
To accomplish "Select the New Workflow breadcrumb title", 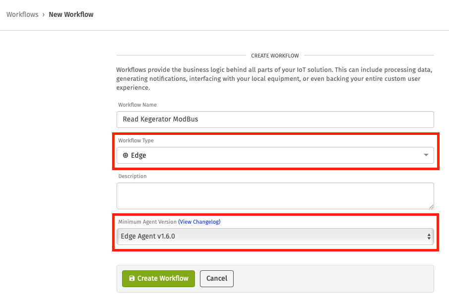I will 71,14.
